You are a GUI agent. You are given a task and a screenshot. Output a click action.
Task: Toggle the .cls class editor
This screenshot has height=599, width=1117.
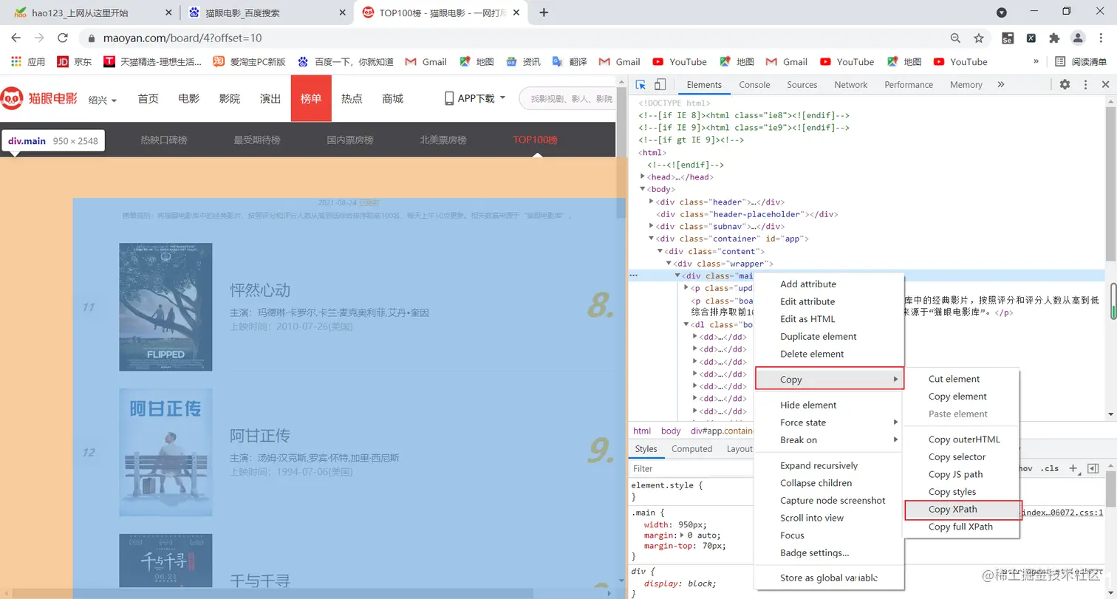pos(1049,469)
